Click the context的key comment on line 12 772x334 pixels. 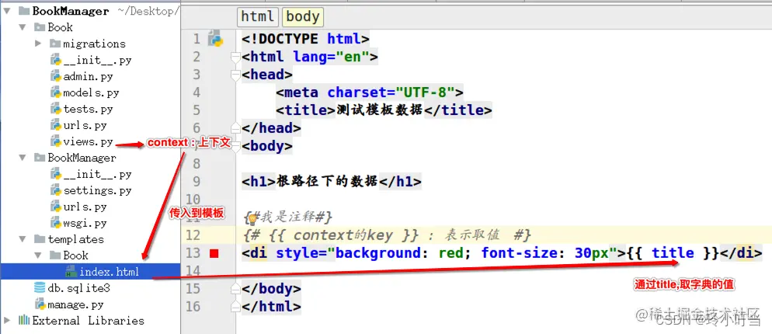387,235
